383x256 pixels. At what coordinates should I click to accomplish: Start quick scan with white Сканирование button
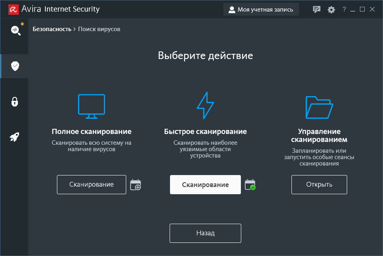pyautogui.click(x=205, y=185)
